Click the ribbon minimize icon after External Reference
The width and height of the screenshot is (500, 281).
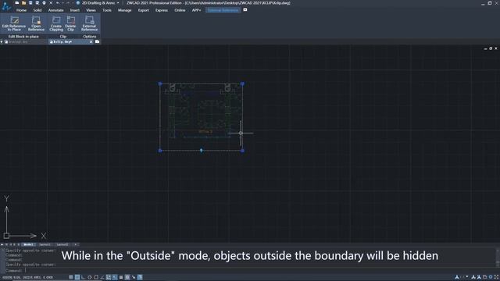245,10
